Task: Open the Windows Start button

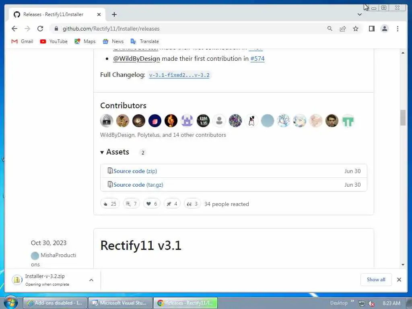Action: click(10, 303)
